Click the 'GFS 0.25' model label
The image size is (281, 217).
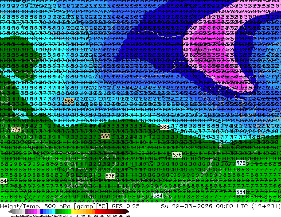click(125, 206)
